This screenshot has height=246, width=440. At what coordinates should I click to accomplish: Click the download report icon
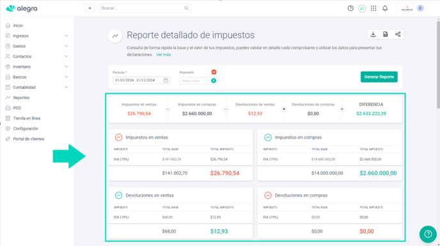(x=373, y=35)
